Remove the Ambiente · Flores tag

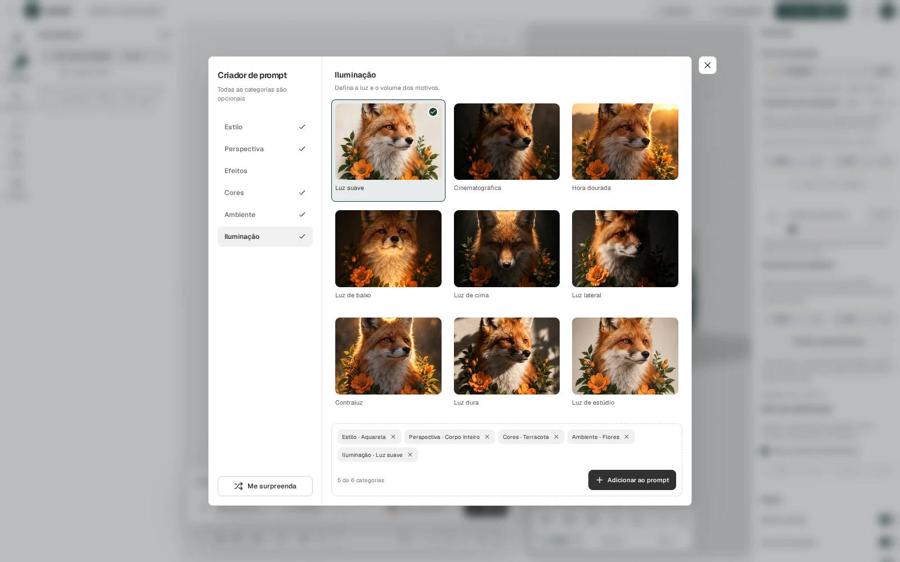(x=627, y=437)
